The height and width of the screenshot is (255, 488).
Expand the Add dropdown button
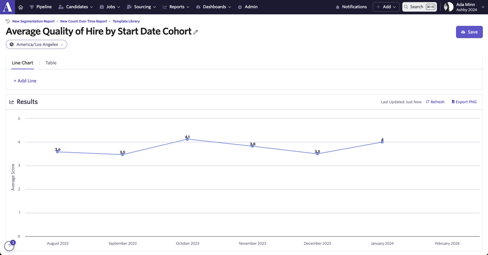click(386, 7)
